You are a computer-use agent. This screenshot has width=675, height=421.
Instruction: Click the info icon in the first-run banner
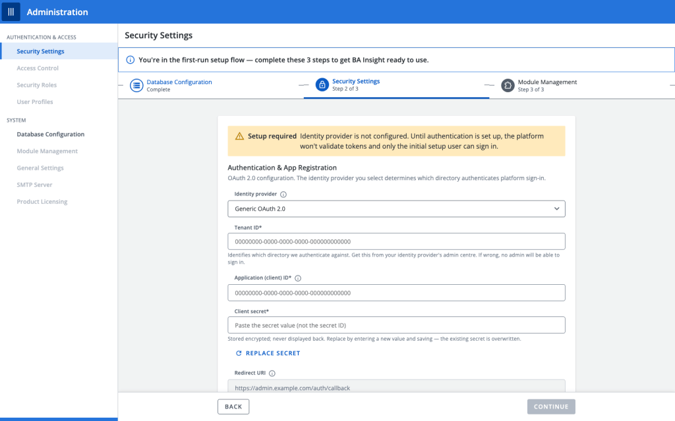130,60
